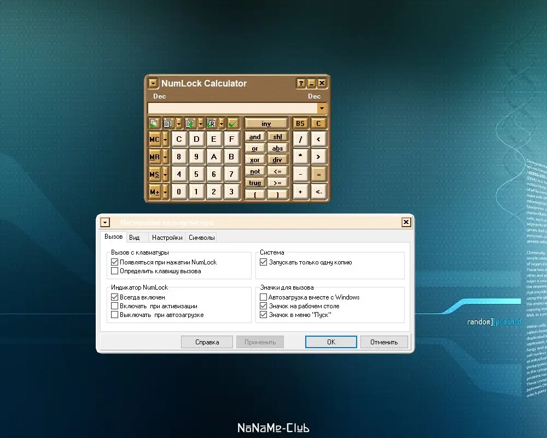Viewport: 547px width, 438px height.
Task: Click the Применить button
Action: point(260,342)
